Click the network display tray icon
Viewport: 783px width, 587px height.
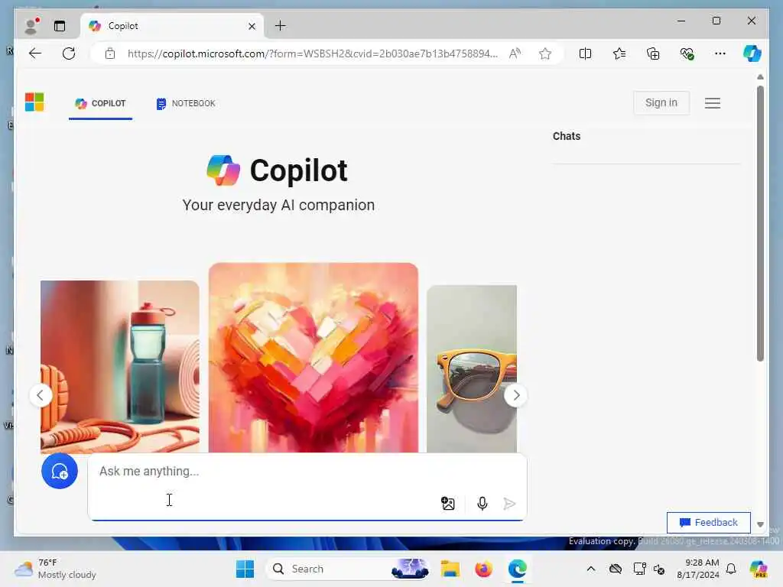[x=640, y=569]
